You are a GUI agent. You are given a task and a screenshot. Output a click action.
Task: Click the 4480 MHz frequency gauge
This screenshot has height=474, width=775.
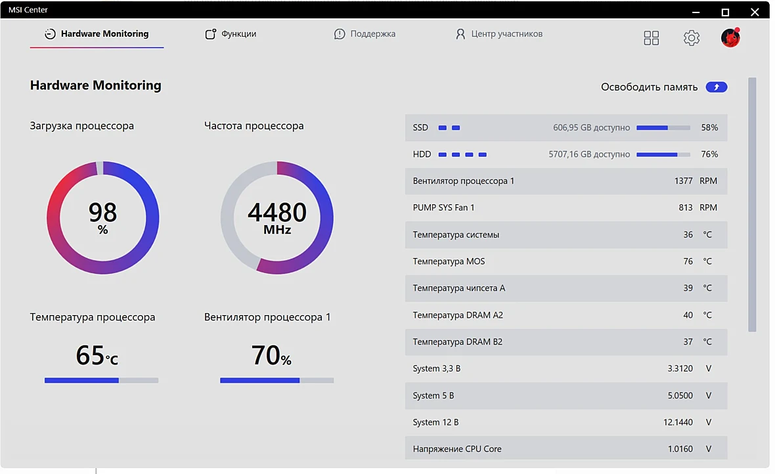(x=277, y=217)
